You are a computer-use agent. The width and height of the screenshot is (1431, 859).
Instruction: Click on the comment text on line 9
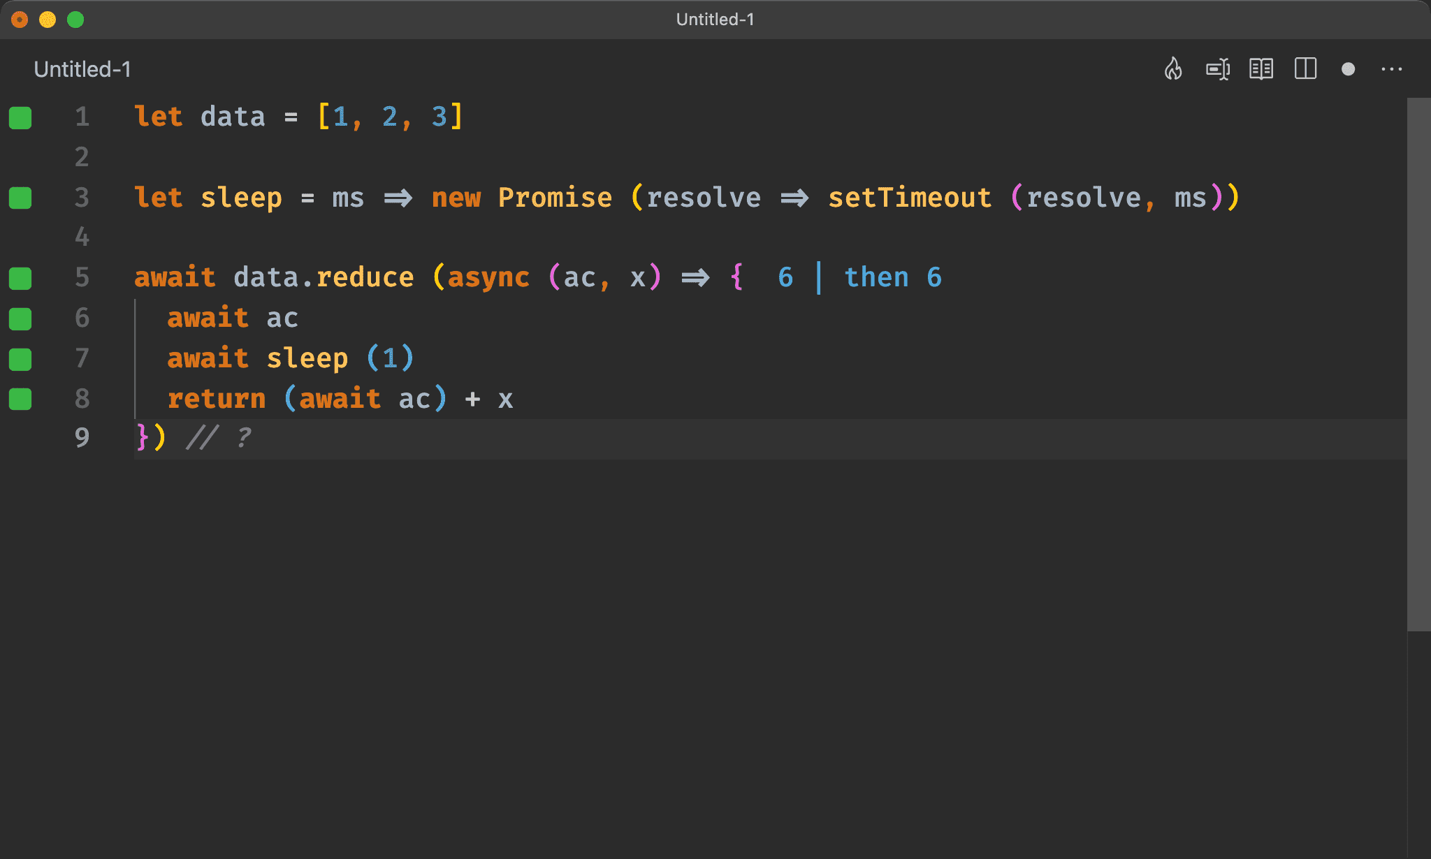[210, 436]
